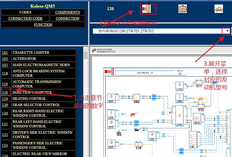The width and height of the screenshot is (232, 157).
Task: Open chapter link 120
Action: 5,93
